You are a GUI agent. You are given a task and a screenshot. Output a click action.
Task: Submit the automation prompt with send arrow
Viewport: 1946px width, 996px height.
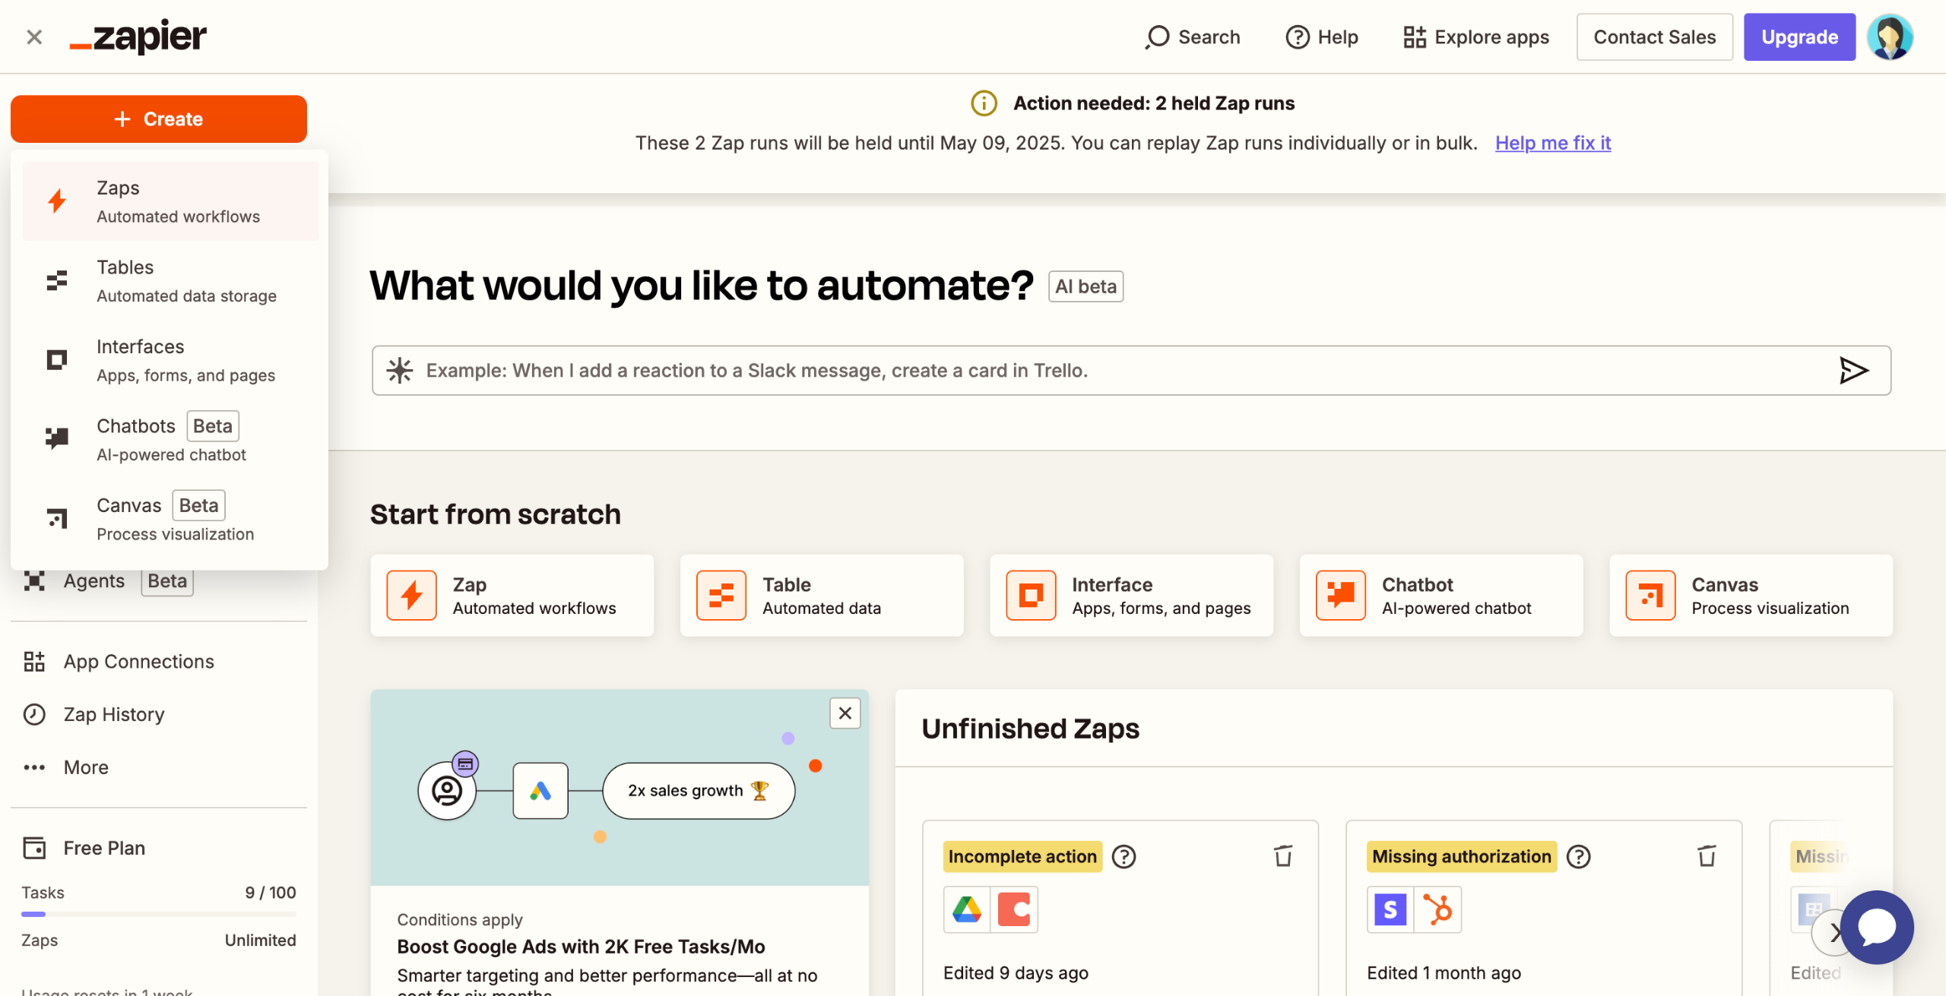click(x=1853, y=371)
